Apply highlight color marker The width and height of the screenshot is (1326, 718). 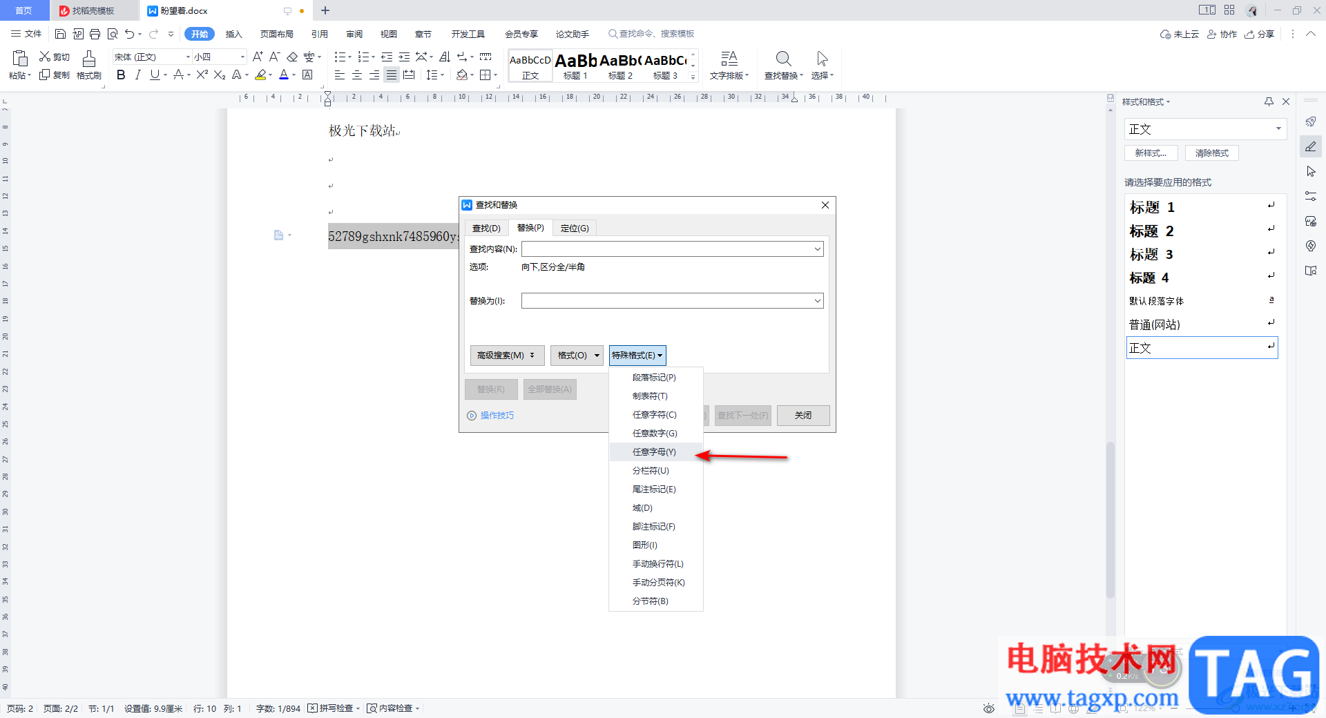click(x=260, y=75)
